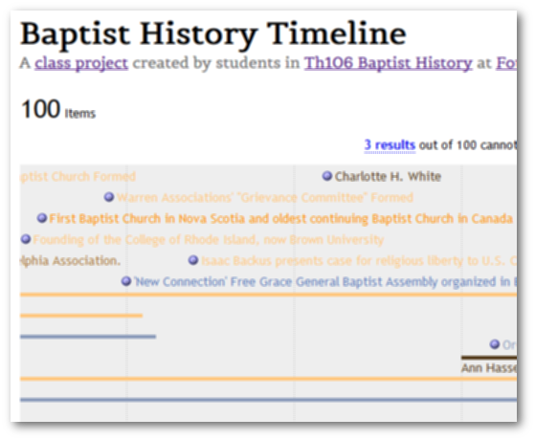Click the dark brown Ann Hasse duration bar
Screen dimensions: 535x440
point(489,358)
